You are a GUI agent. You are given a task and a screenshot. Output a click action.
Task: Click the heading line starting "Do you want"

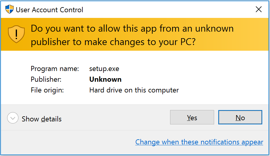point(132,29)
